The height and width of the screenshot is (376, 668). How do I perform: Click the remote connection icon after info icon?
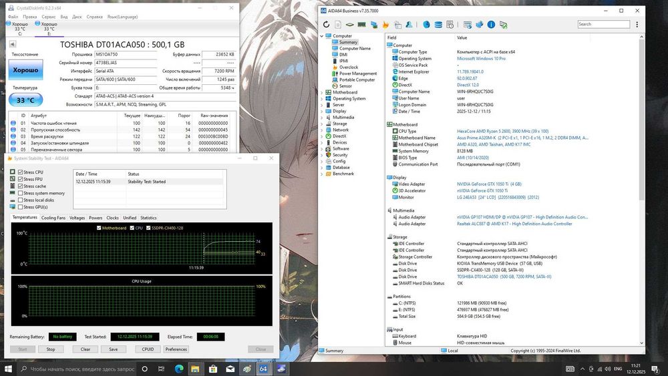coord(503,25)
